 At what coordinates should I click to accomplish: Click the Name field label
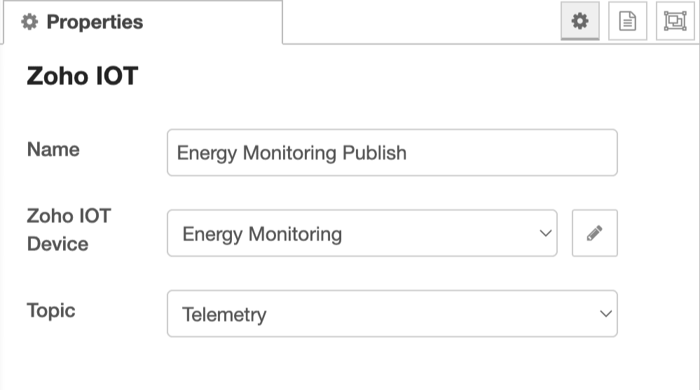(x=53, y=149)
